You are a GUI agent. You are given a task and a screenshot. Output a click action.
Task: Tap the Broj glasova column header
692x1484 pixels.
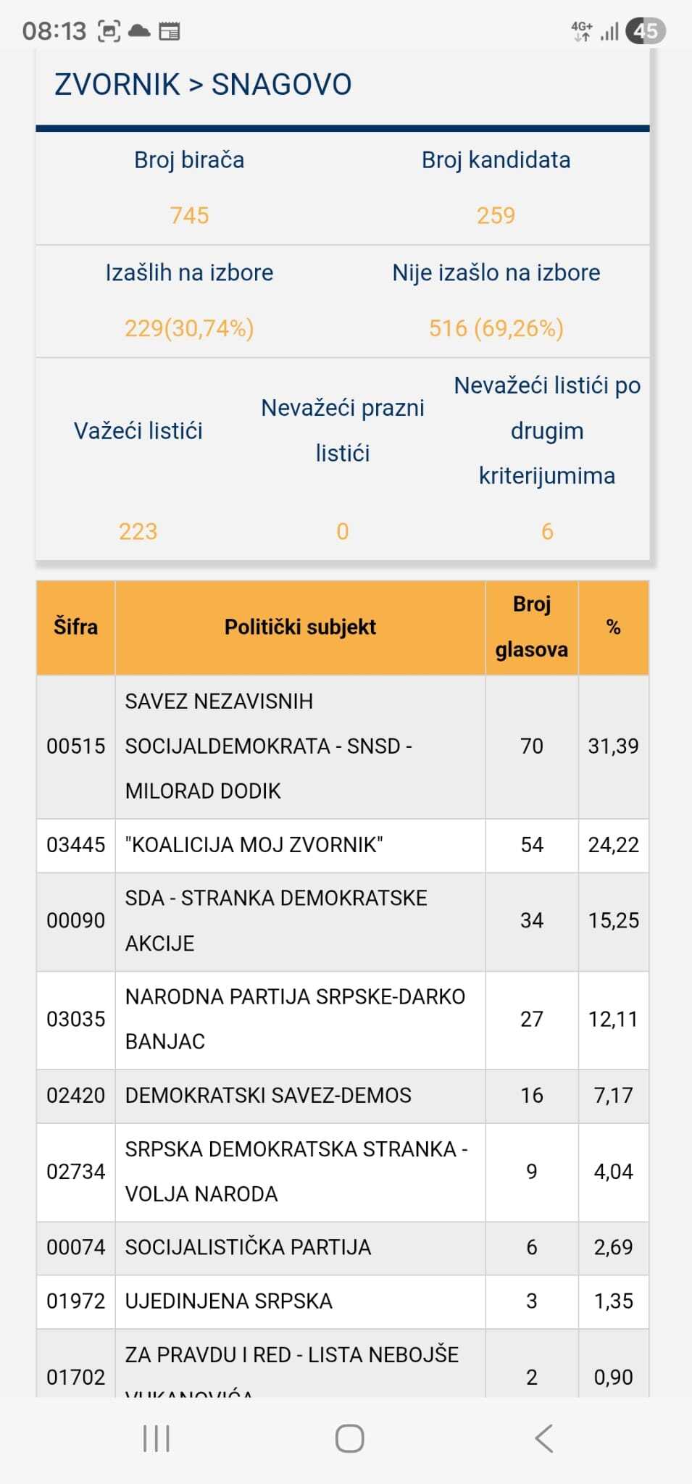click(531, 627)
